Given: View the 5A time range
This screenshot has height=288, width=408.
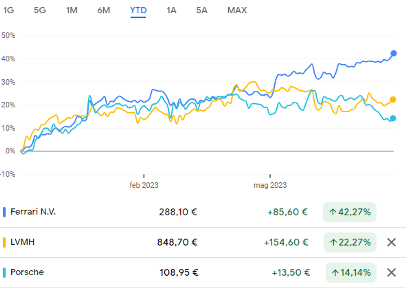Looking at the screenshot, I should pos(202,10).
